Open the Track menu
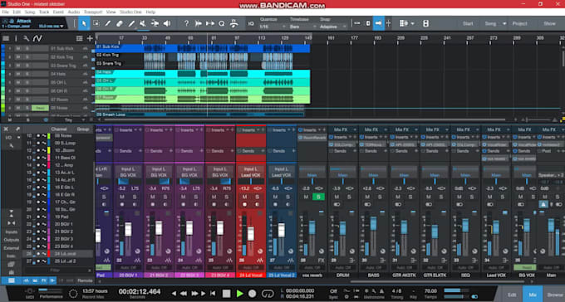This screenshot has width=565, height=302. [x=44, y=12]
